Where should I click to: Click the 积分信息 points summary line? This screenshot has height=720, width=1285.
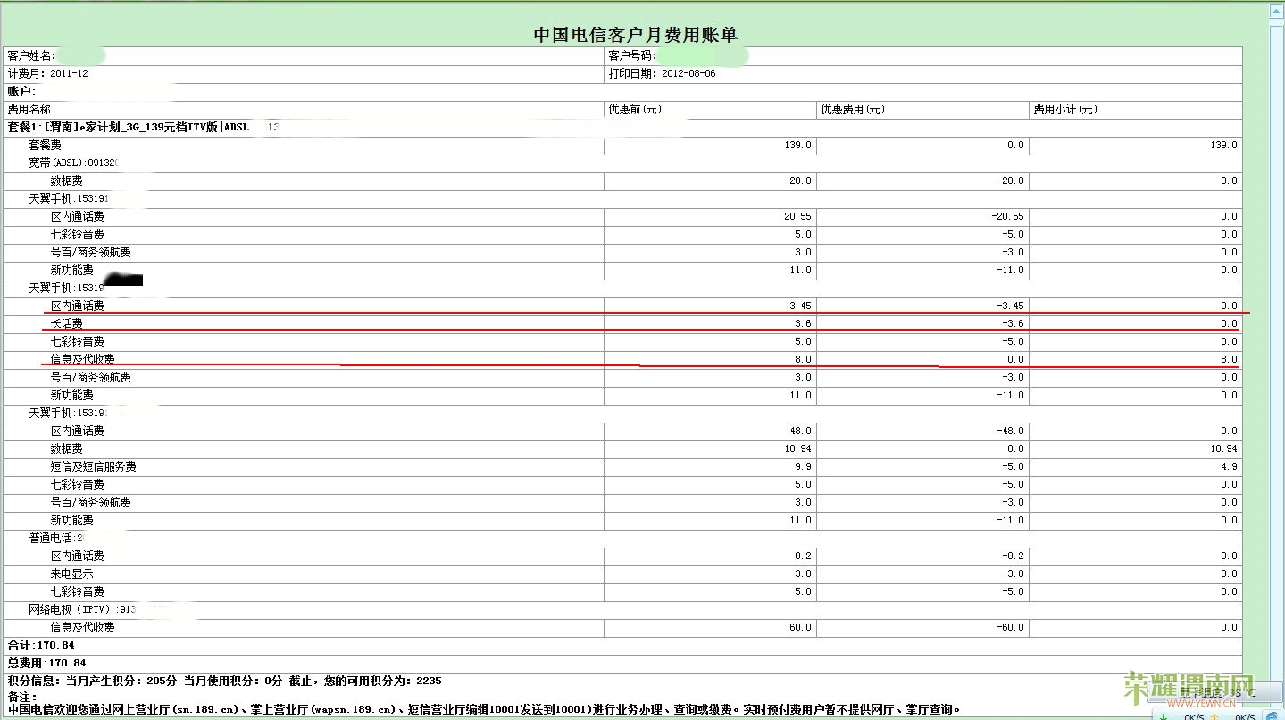coord(223,681)
